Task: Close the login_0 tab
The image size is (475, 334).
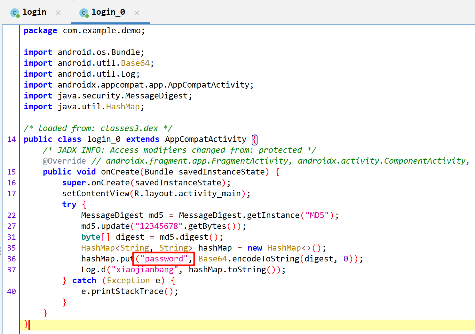Action: coord(137,13)
